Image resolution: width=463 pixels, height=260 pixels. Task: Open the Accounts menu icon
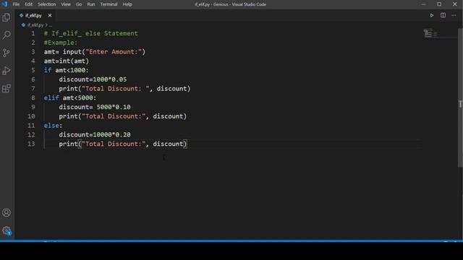point(7,212)
